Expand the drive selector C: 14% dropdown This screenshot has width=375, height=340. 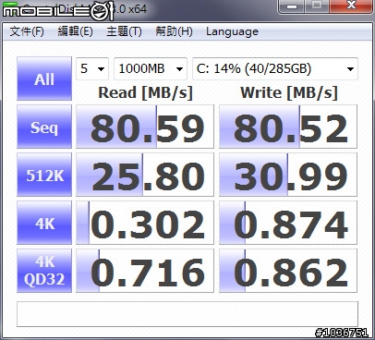275,68
